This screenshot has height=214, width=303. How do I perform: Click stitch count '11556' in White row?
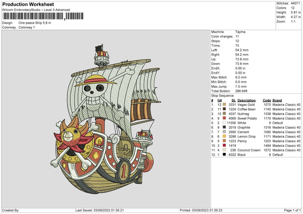(x=231, y=123)
